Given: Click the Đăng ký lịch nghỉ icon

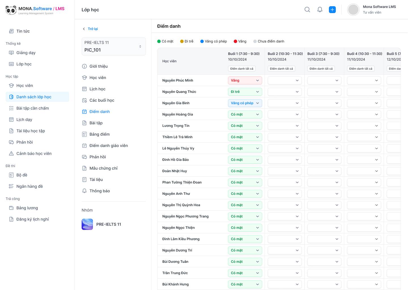Looking at the screenshot, I should [x=11, y=219].
